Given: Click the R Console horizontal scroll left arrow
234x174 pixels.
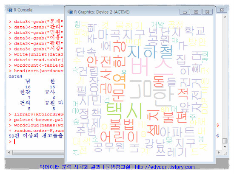Looking at the screenshot, I should [9, 152].
